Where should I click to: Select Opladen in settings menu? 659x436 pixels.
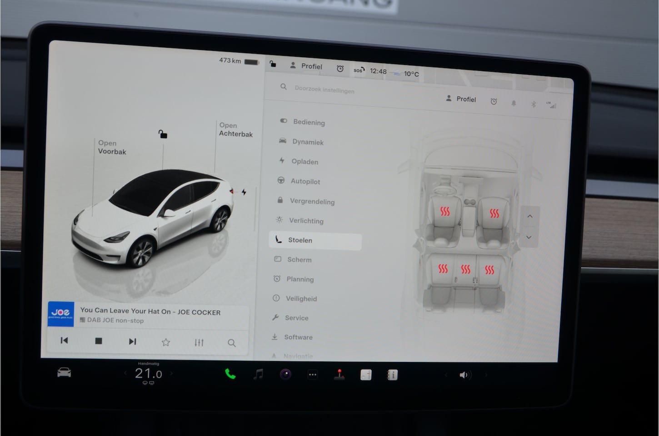click(305, 162)
